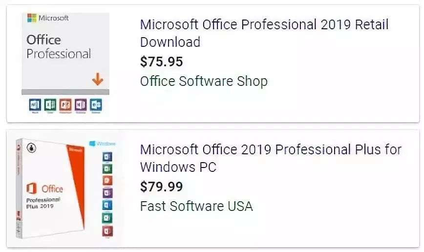The image size is (424, 252).
Task: Click the Outlook icon under the first product image
Action: (x=96, y=105)
